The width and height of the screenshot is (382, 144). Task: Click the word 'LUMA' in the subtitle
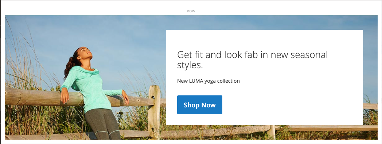click(x=195, y=81)
